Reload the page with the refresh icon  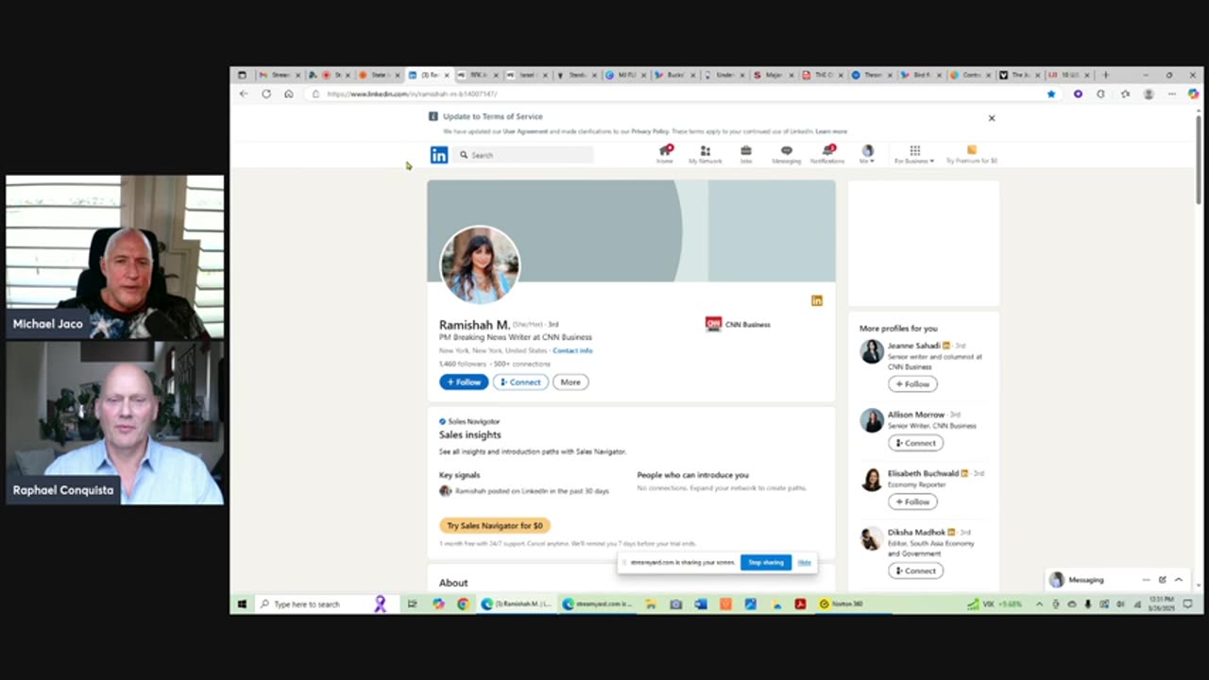point(266,93)
